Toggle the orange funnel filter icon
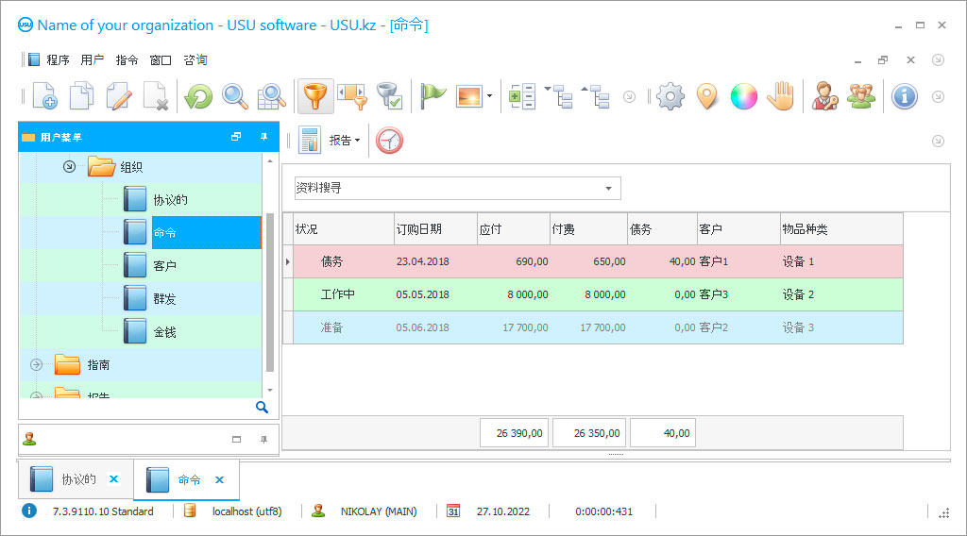Viewport: 967px width, 536px height. [314, 96]
